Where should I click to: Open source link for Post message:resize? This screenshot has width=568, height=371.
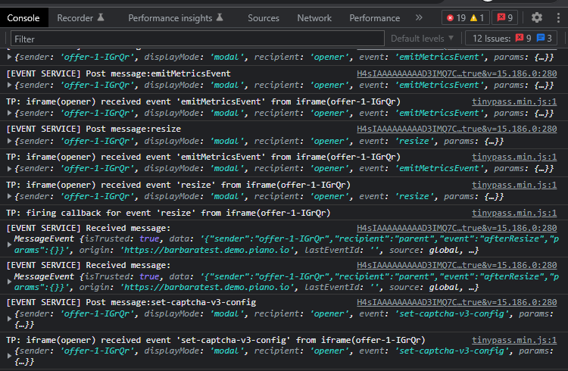[457, 129]
